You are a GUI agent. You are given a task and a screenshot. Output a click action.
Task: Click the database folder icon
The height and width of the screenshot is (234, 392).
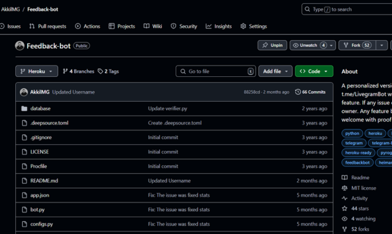[24, 108]
